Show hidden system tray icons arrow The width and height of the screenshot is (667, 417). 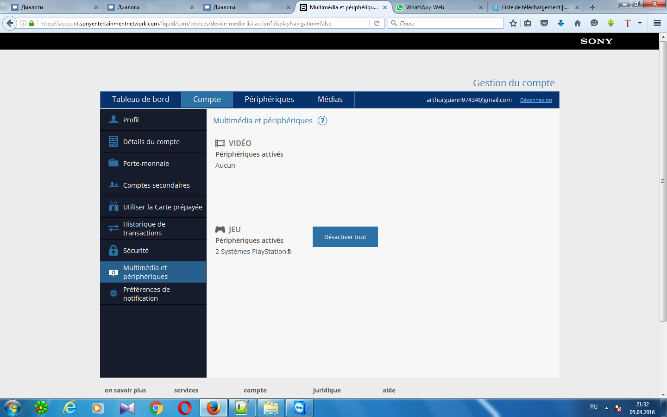(606, 408)
